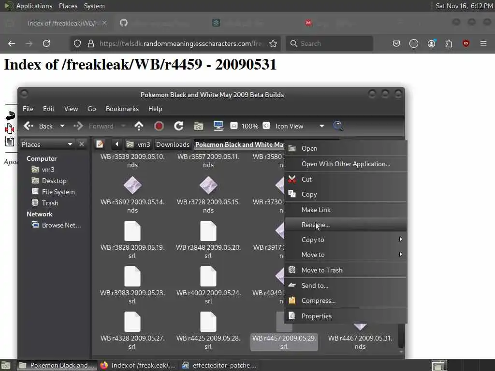Select file WB r3692 2009.05.14.nds icon
The width and height of the screenshot is (495, 371).
click(132, 185)
